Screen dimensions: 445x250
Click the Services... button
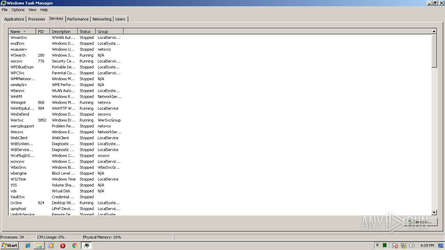[420, 222]
